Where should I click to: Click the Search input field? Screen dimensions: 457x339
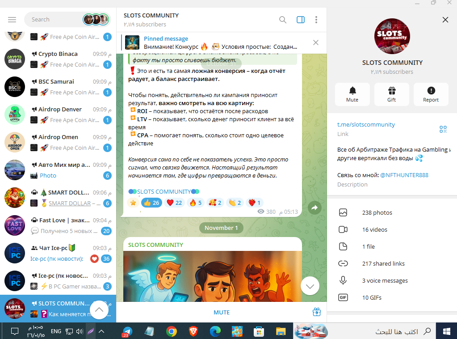(55, 20)
